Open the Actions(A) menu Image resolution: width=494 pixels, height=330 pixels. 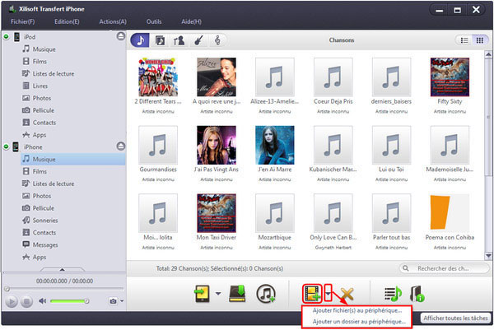tap(113, 21)
